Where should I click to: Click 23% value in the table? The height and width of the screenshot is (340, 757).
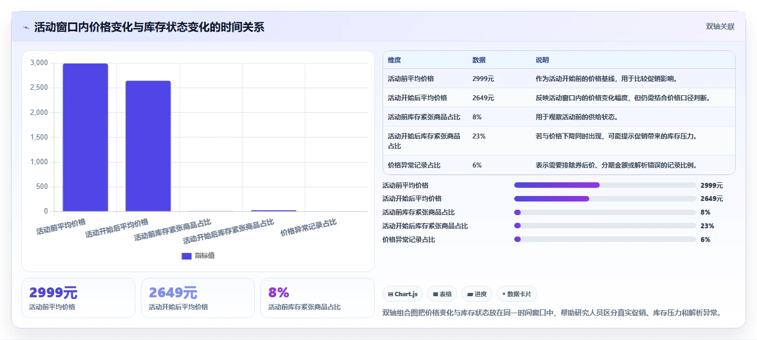click(x=479, y=136)
